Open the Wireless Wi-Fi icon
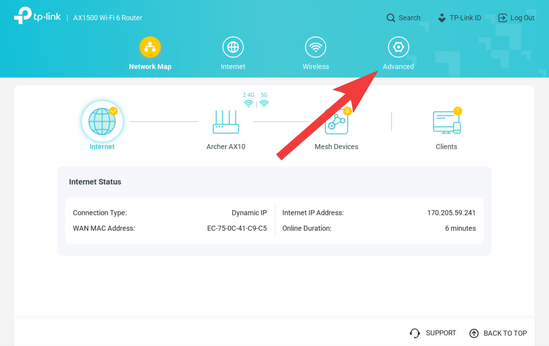 coord(316,47)
